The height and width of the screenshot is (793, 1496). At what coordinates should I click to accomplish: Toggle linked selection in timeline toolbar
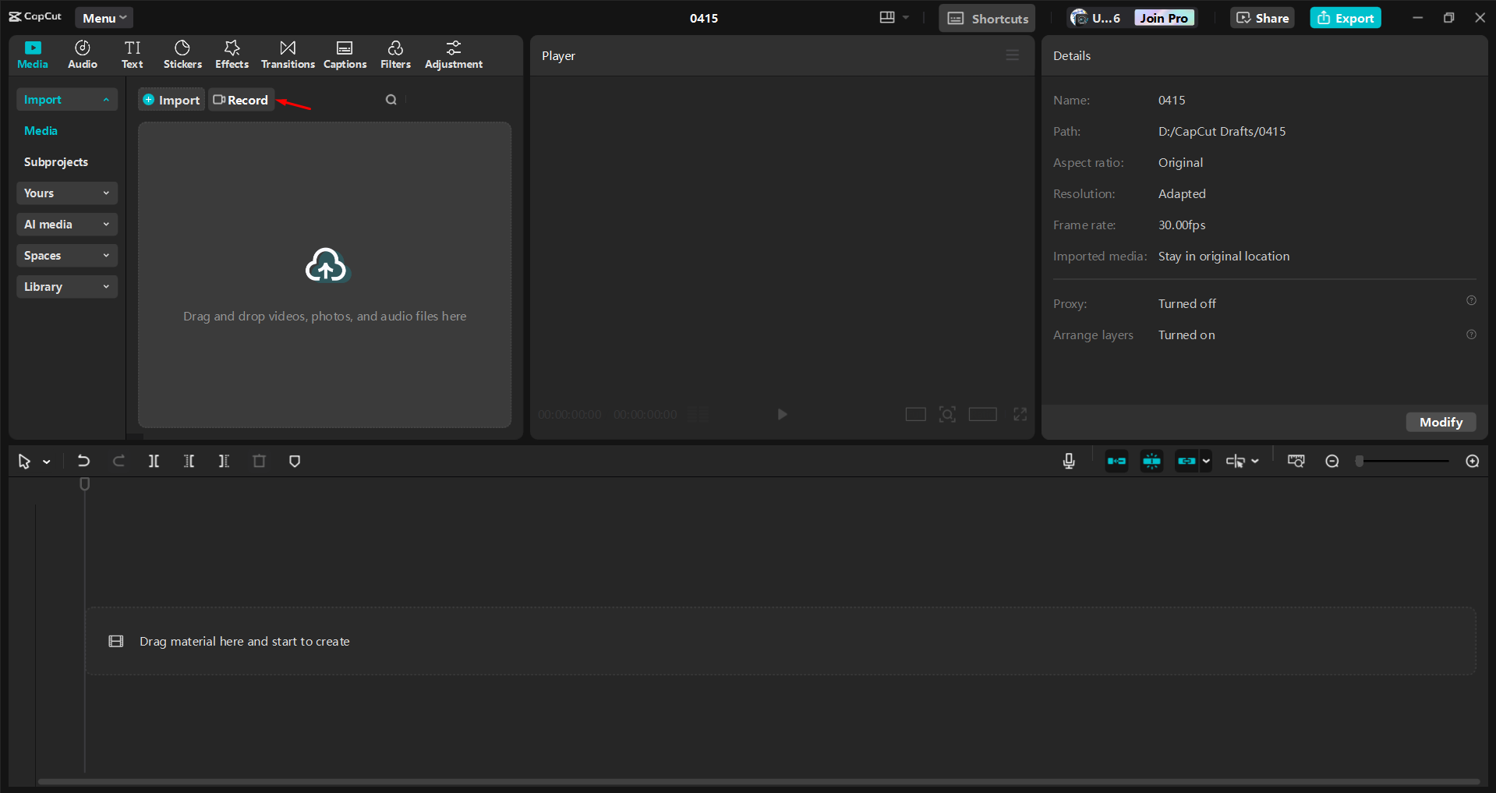pyautogui.click(x=1185, y=461)
